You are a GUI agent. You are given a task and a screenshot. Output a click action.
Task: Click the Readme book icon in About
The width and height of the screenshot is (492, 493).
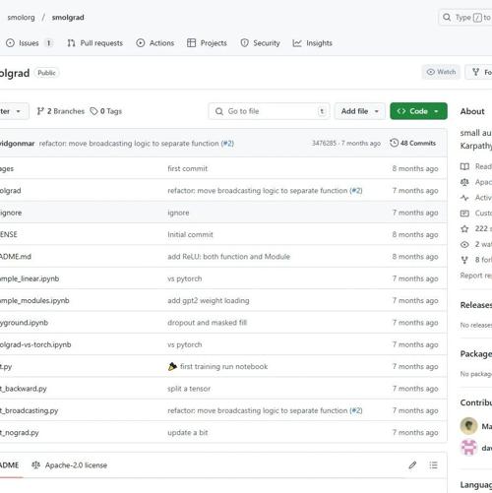click(x=464, y=166)
